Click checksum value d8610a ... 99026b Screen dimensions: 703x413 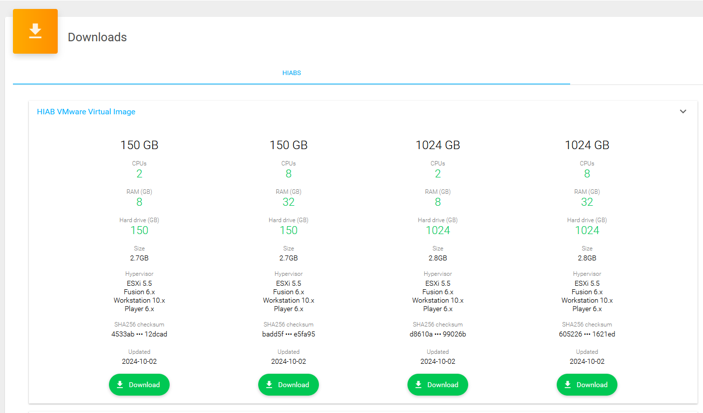438,333
